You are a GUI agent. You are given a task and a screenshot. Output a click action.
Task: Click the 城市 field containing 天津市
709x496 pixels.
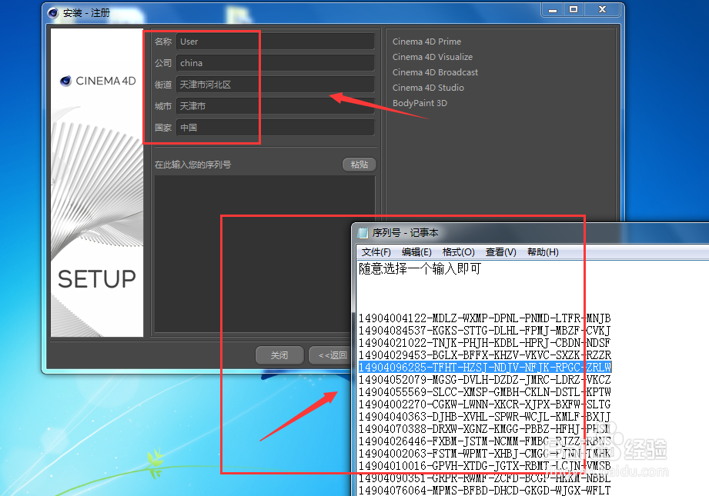[x=276, y=106]
